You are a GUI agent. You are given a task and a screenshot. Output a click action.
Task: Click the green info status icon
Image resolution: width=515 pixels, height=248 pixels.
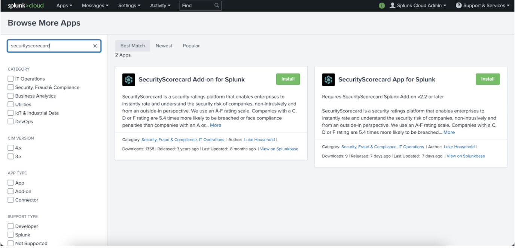pos(382,6)
